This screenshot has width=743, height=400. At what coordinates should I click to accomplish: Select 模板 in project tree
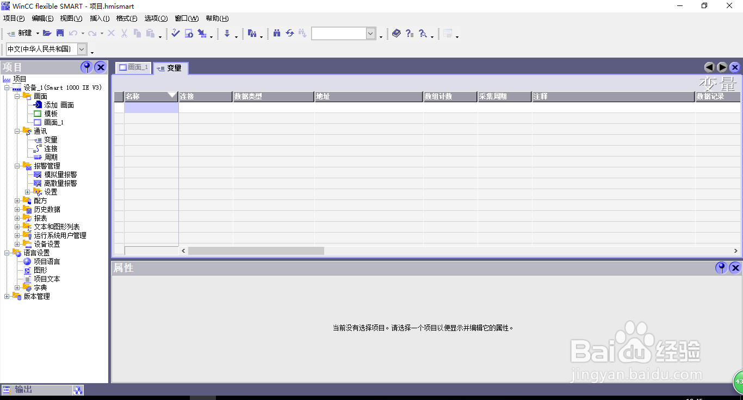(x=51, y=114)
